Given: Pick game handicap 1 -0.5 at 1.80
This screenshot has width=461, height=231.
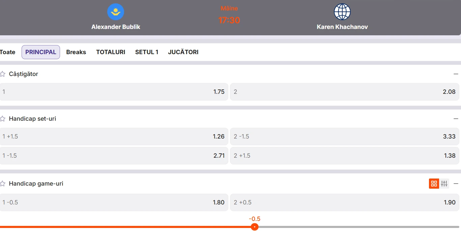Looking at the screenshot, I should (x=114, y=202).
